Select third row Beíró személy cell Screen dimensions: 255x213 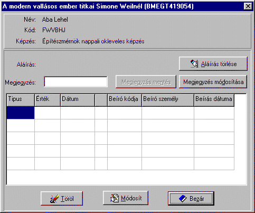tap(168, 138)
